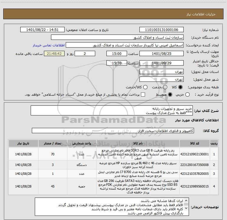Click the validity time field 15:30

pyautogui.click(x=117, y=63)
